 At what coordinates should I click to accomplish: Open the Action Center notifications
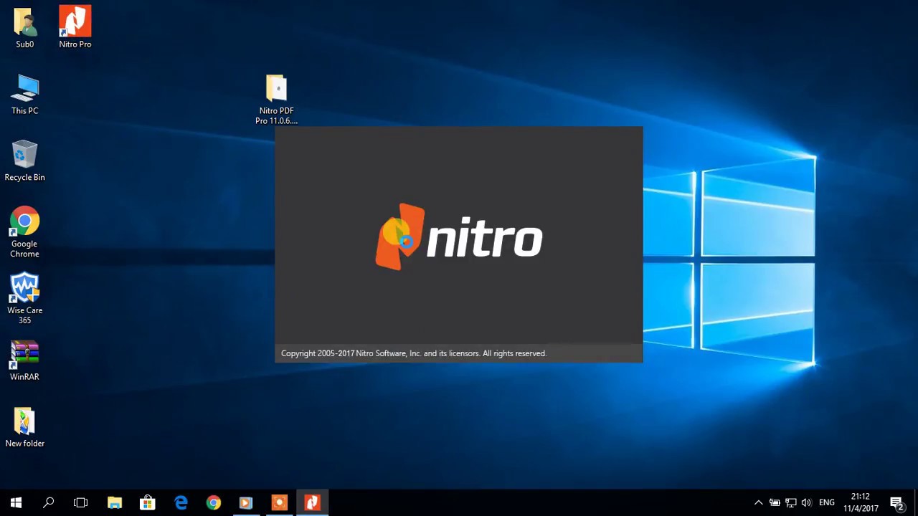click(896, 502)
